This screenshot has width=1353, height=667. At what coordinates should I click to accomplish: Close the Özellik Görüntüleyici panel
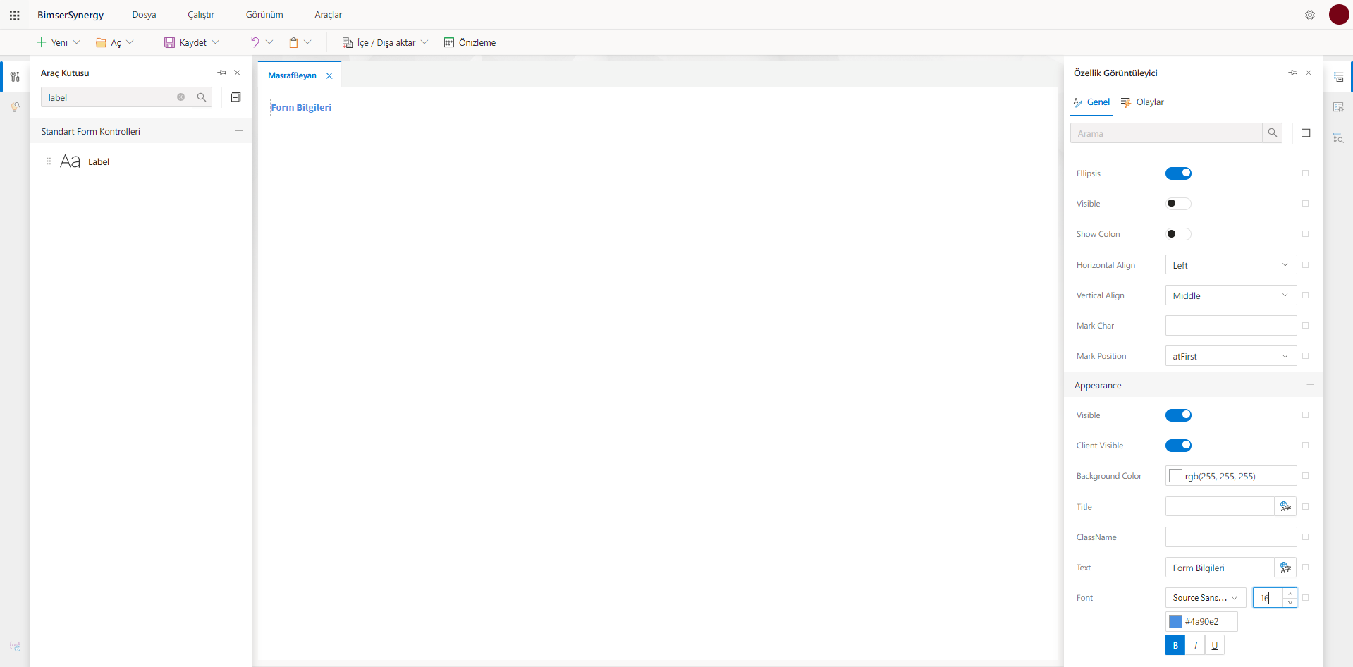tap(1309, 73)
